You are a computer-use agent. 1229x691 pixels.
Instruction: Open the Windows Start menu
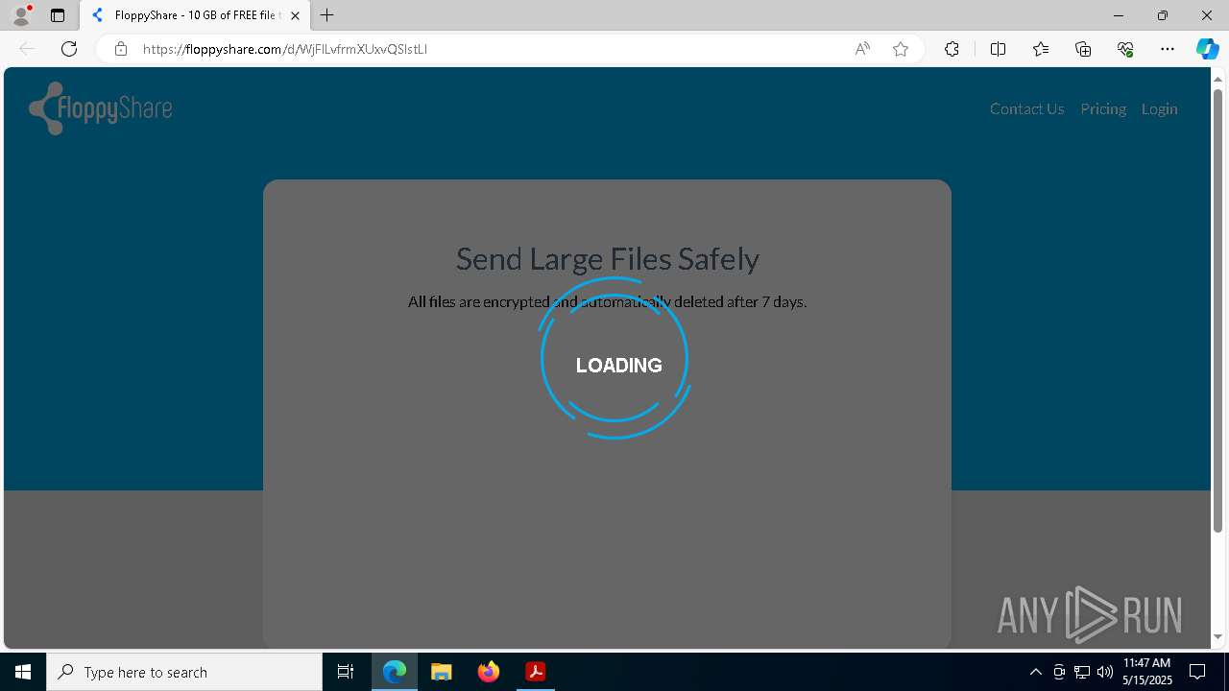tap(23, 672)
